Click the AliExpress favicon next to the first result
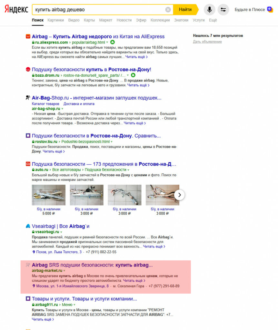This screenshot has width=278, height=330. (x=28, y=36)
